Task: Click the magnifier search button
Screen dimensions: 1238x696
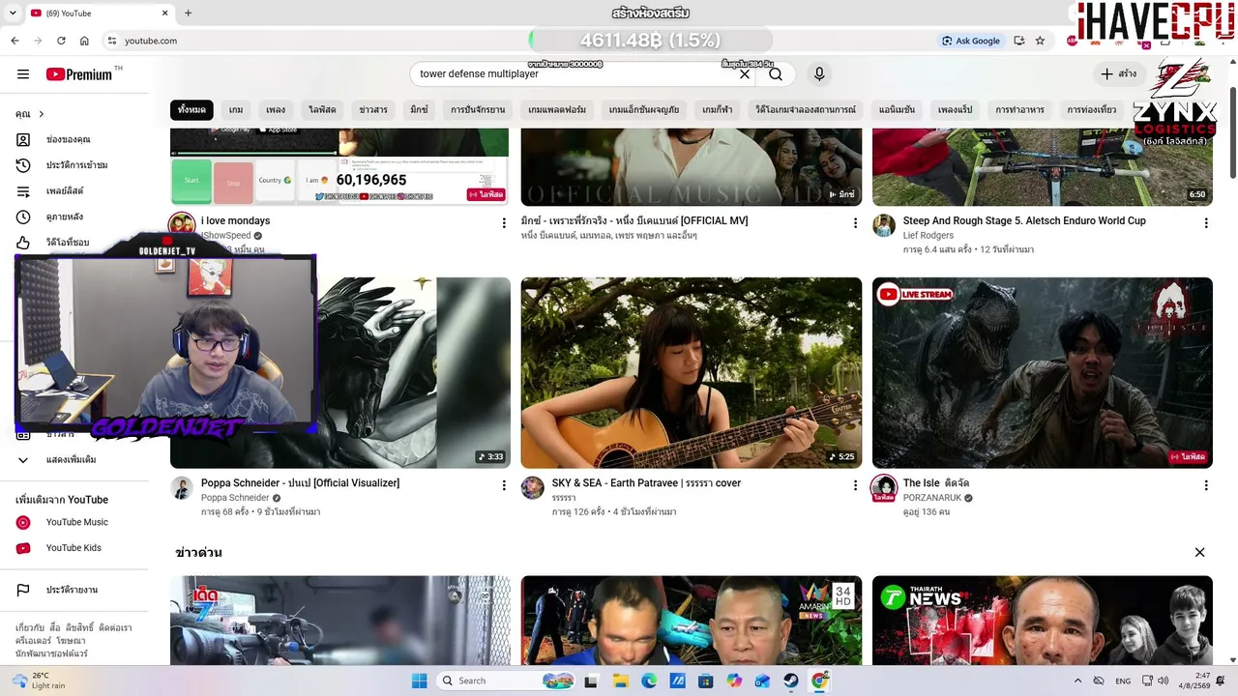Action: (776, 74)
